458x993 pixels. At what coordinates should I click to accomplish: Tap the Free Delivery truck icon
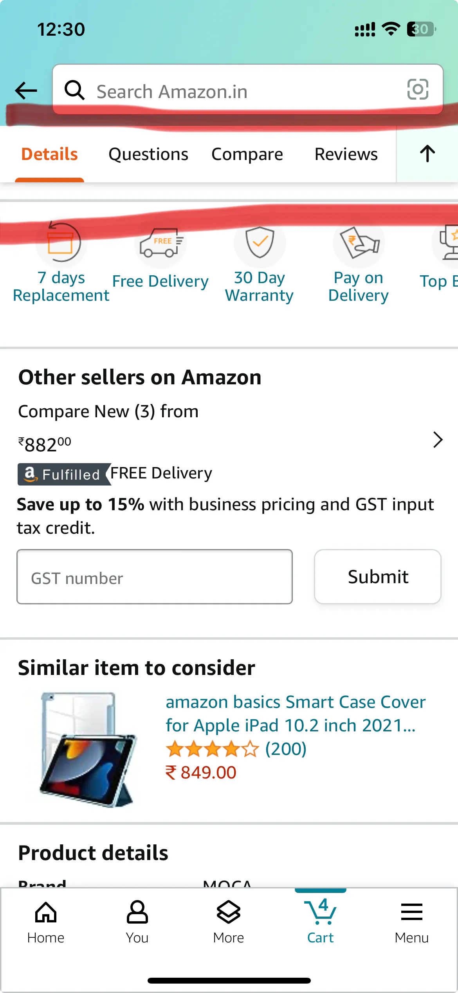160,243
